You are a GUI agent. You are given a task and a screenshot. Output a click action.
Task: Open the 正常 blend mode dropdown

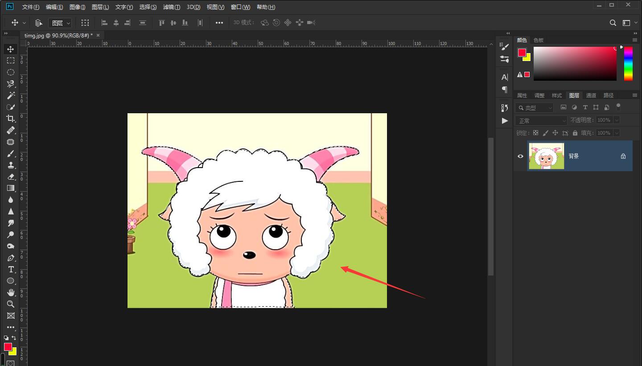541,120
